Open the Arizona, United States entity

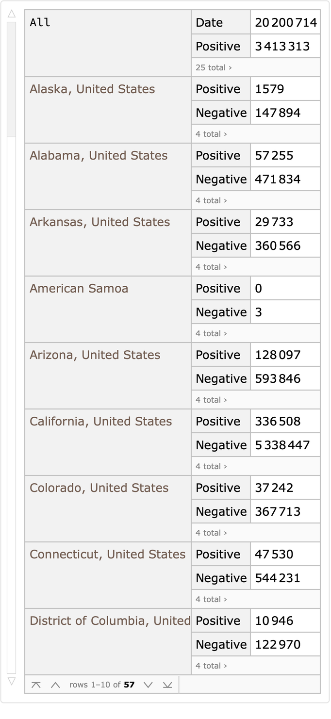click(95, 355)
